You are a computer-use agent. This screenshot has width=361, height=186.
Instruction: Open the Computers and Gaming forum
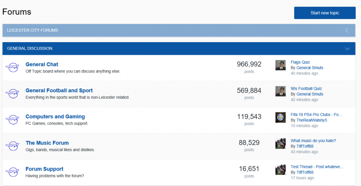(x=55, y=116)
